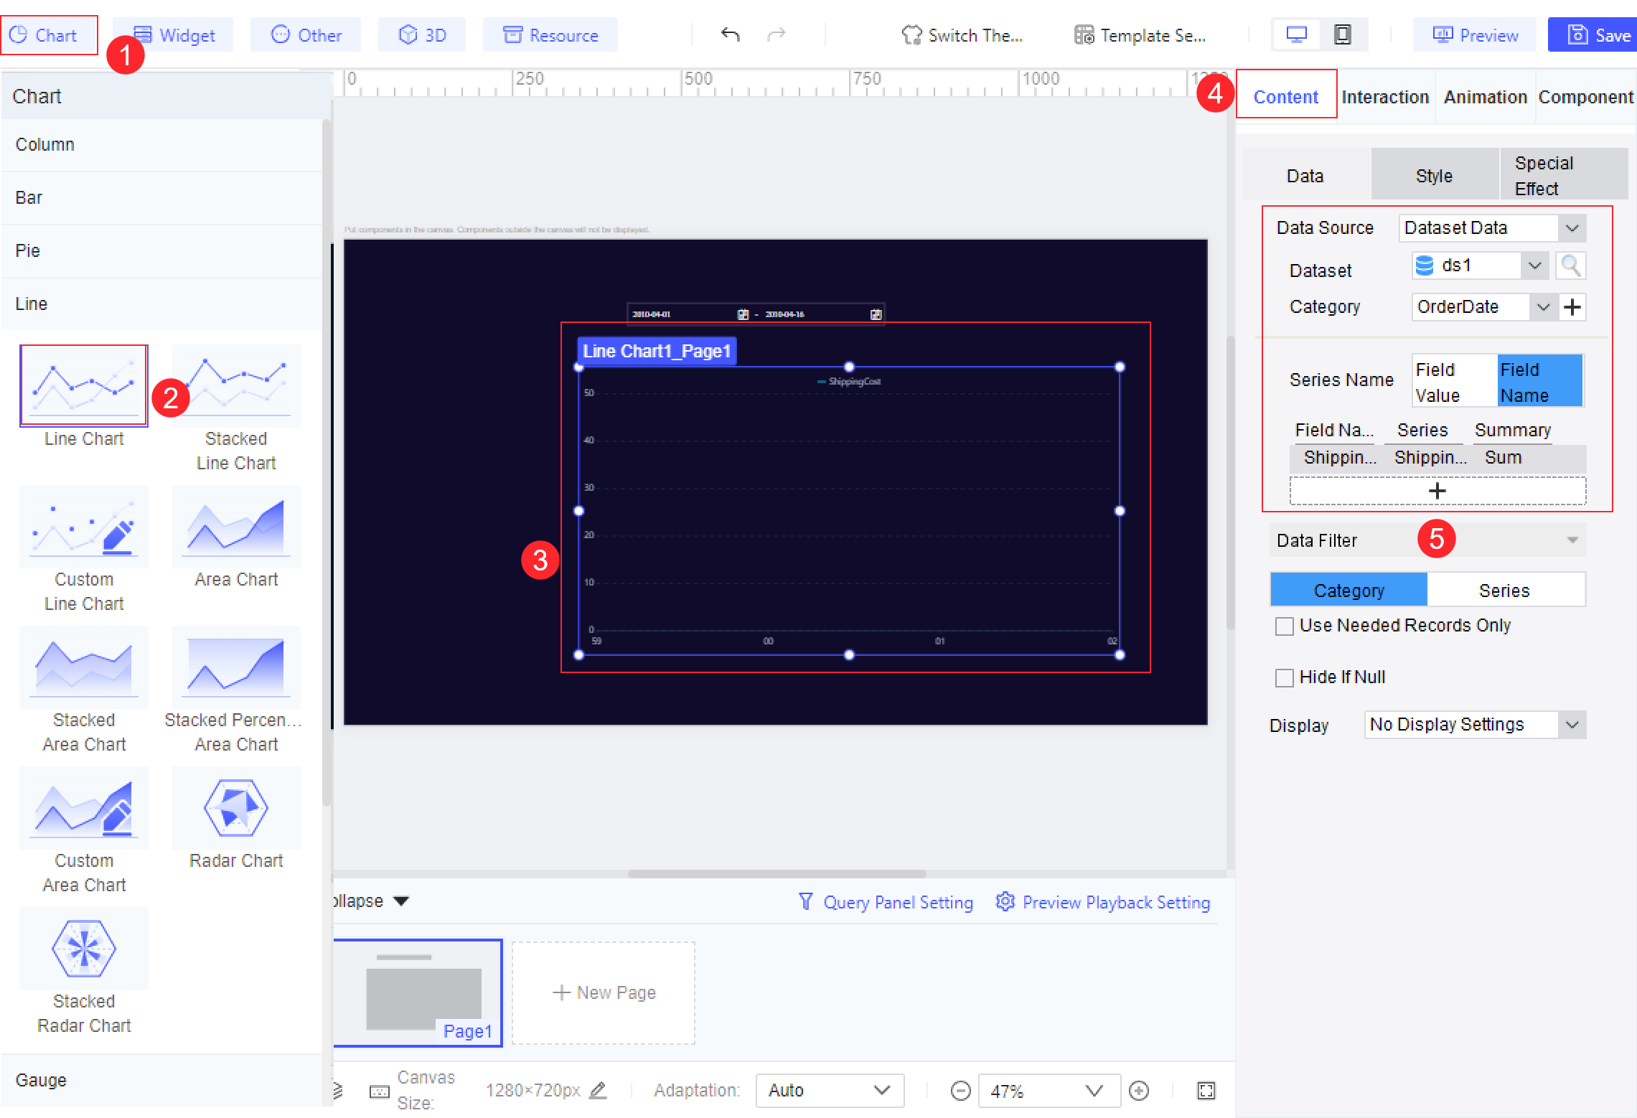Click the redo arrow icon

(777, 34)
